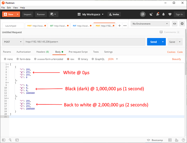Open the Runner
The image size is (187, 143).
point(41,14)
